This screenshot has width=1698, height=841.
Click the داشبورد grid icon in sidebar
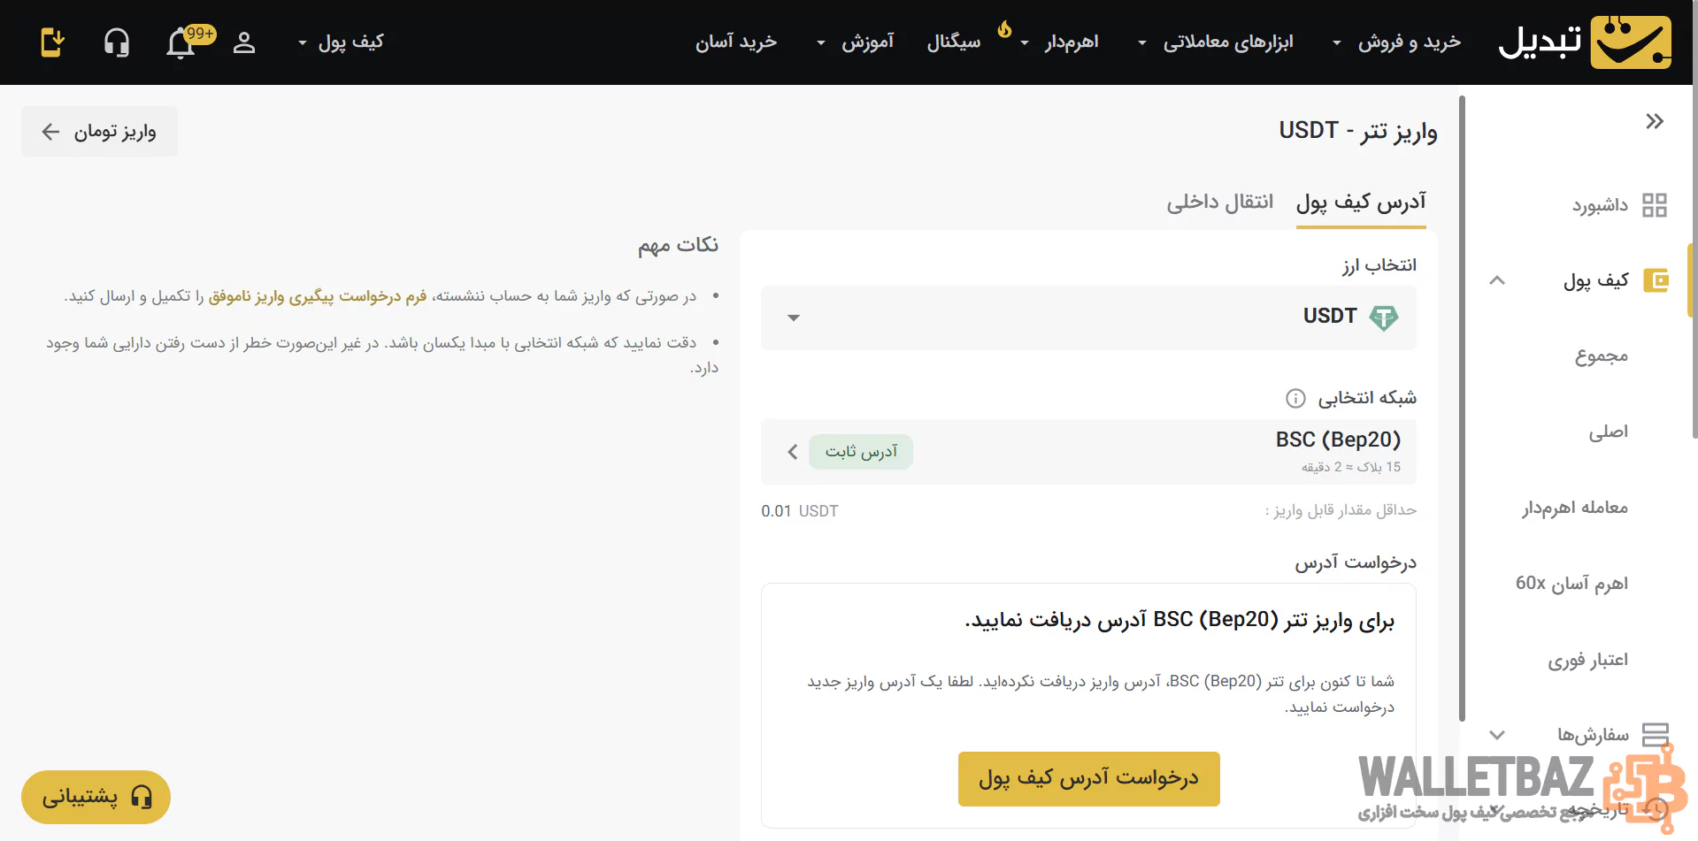tap(1654, 205)
